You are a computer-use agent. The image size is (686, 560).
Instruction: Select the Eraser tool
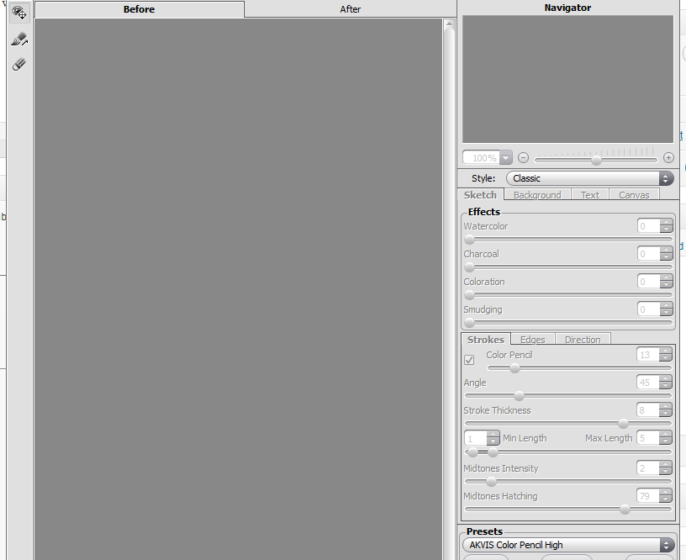click(x=19, y=65)
